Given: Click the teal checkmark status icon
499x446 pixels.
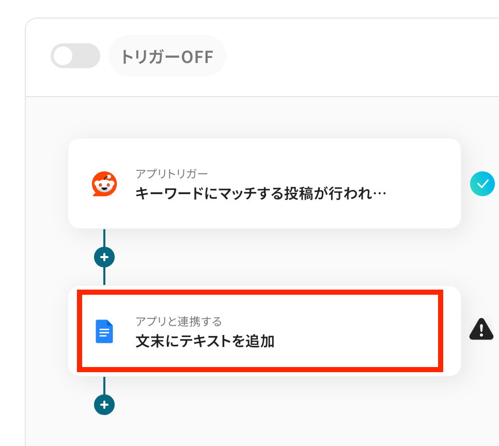Looking at the screenshot, I should [x=482, y=184].
